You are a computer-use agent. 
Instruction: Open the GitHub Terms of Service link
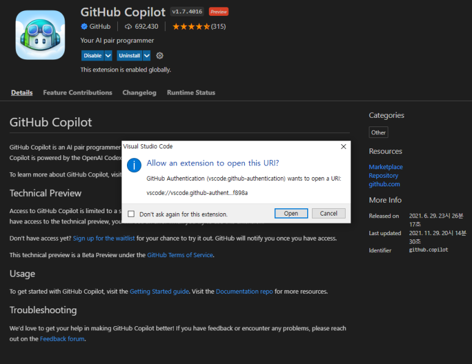coord(180,255)
